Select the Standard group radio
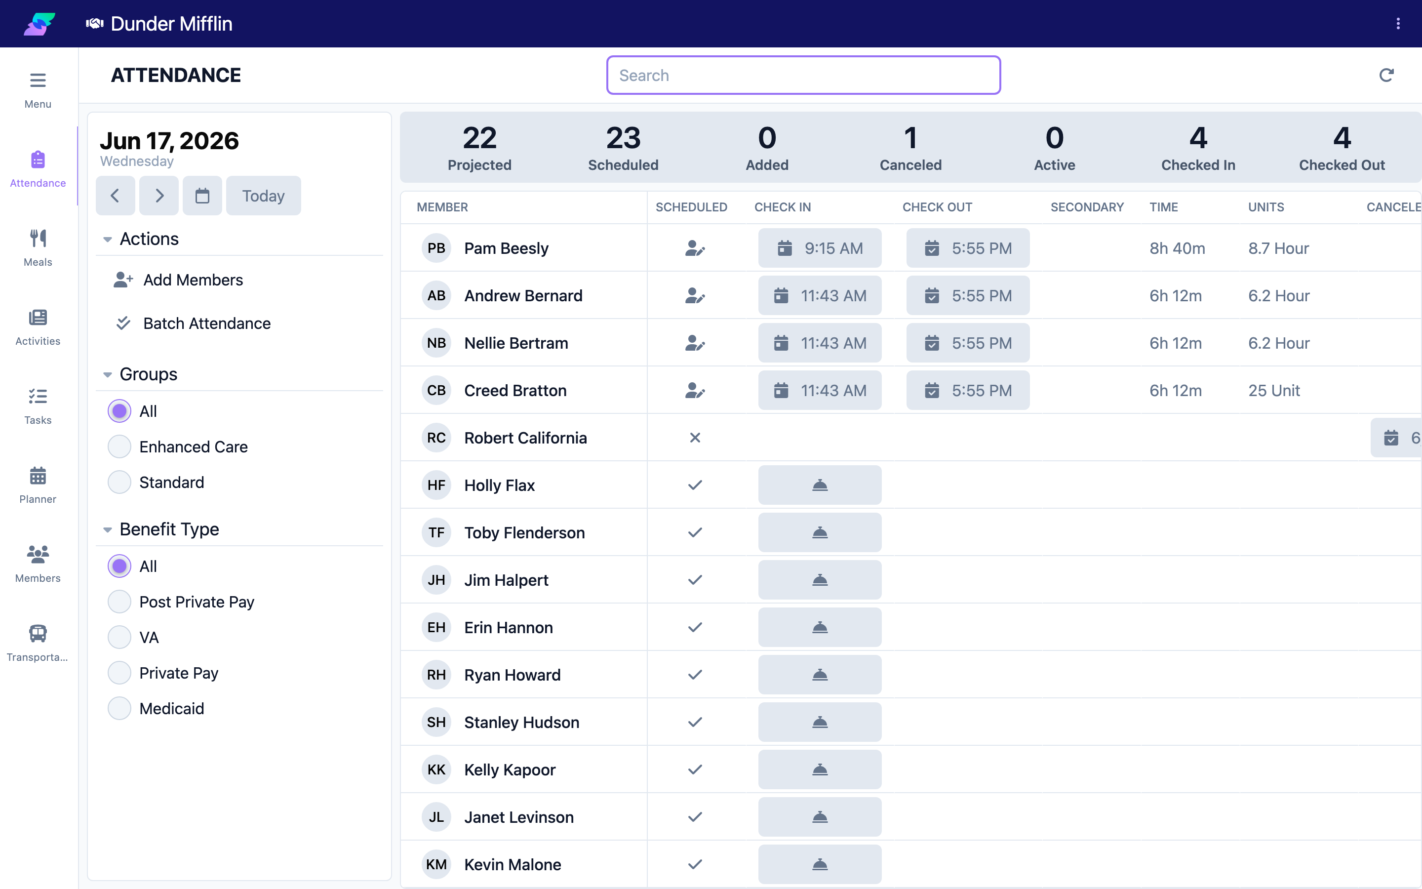The height and width of the screenshot is (889, 1422). coord(119,482)
